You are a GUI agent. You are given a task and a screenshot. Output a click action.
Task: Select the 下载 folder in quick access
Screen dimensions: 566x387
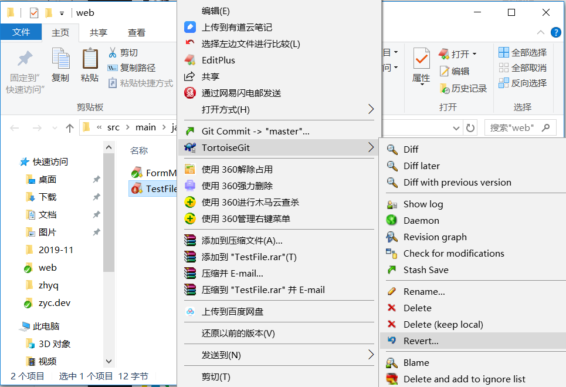pyautogui.click(x=48, y=197)
